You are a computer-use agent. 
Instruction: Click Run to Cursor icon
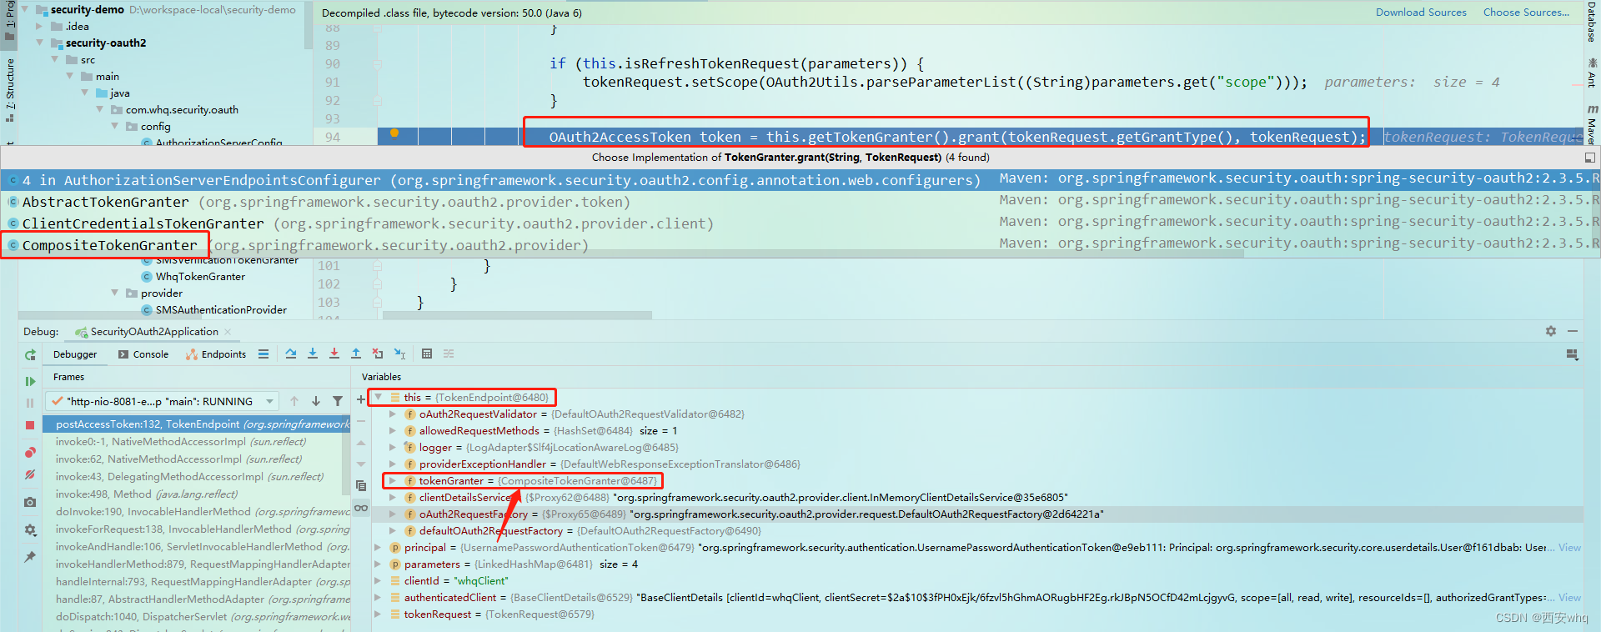coord(399,354)
